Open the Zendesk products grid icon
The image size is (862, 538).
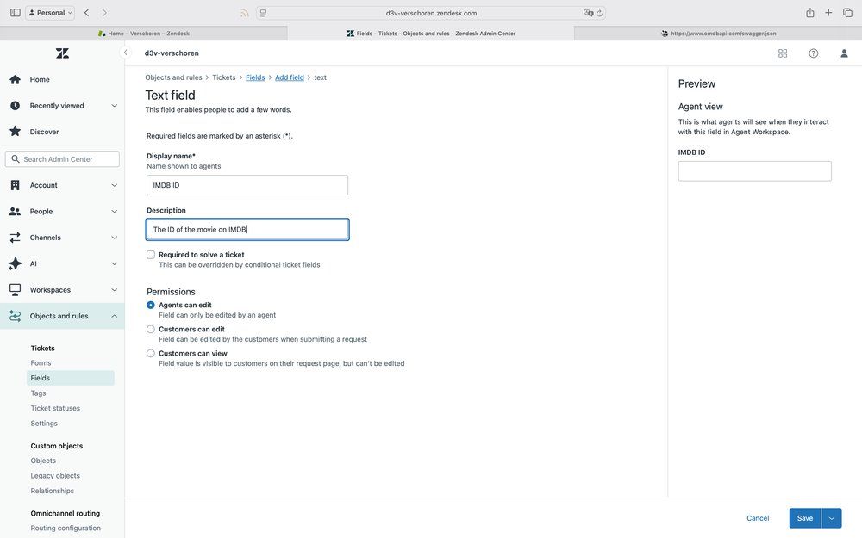point(782,53)
